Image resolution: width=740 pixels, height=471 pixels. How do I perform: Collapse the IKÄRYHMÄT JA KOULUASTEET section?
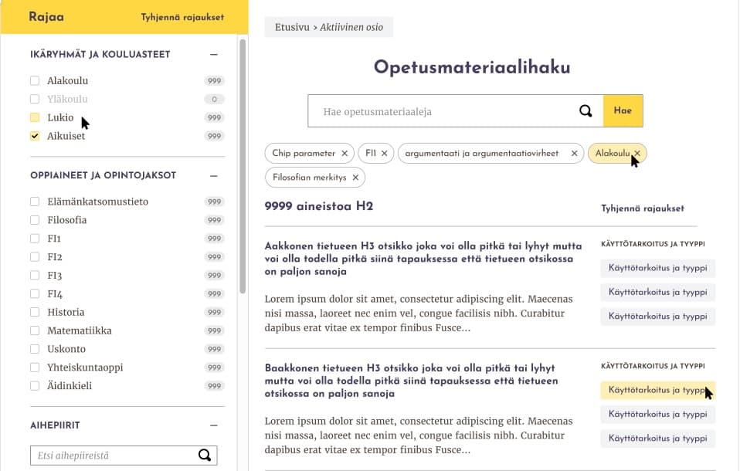point(214,54)
